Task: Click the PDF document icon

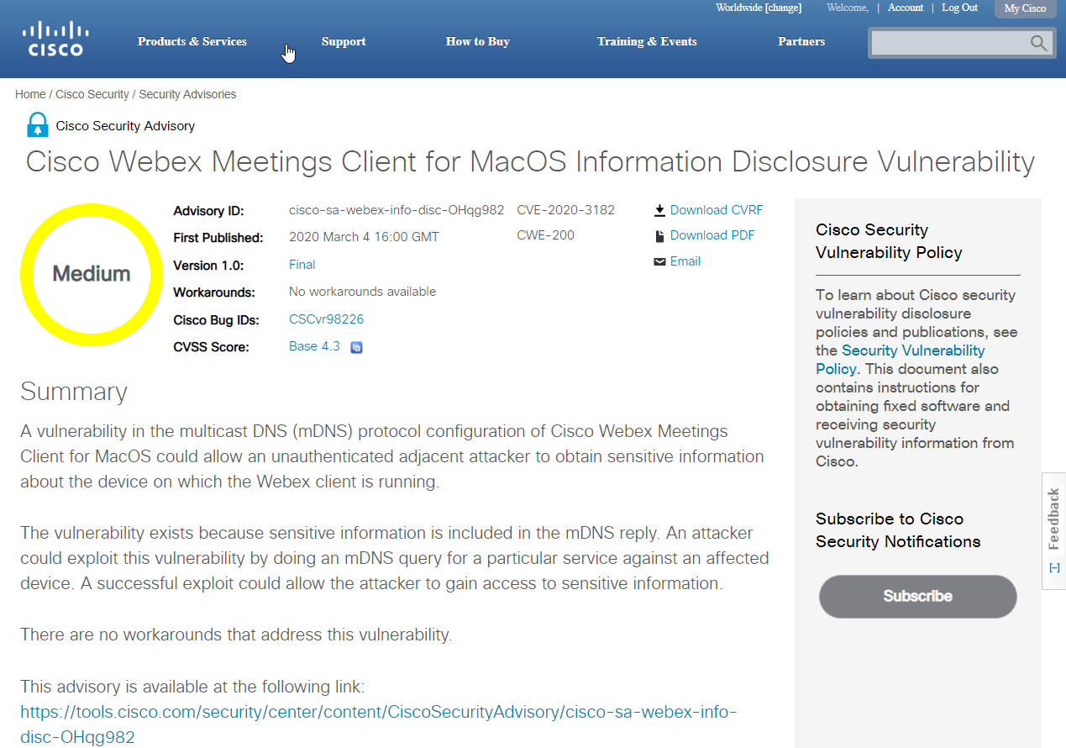Action: (659, 236)
